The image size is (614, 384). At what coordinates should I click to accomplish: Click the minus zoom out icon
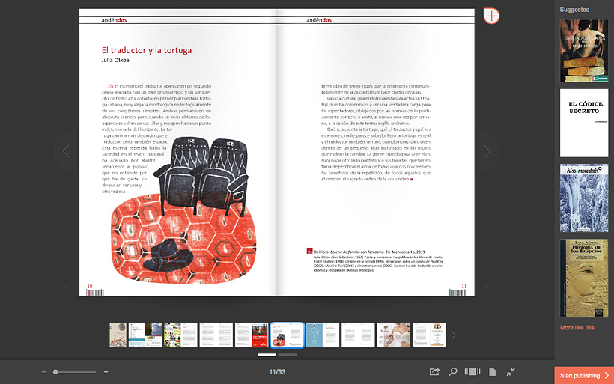pos(43,372)
